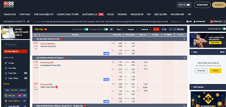The height and width of the screenshot is (107, 226).
Task: Click the Đăng Nhập button in header
Action: 202,5
